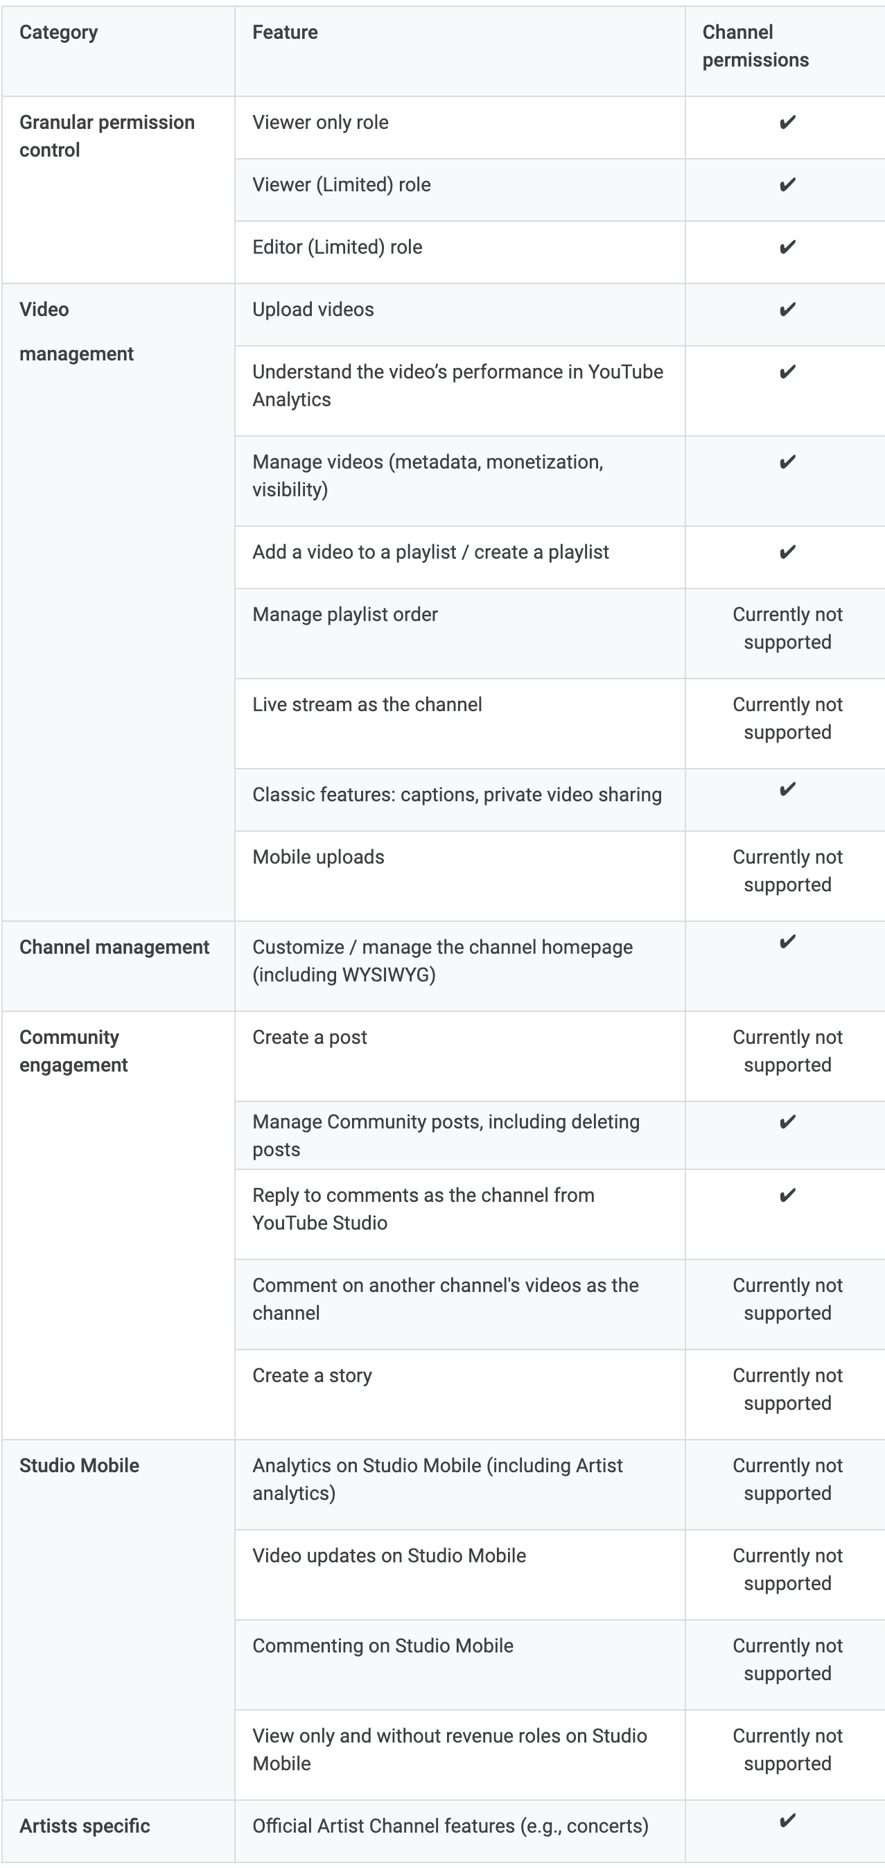The width and height of the screenshot is (885, 1868).
Task: Click checkmark for Official Artist Channel features
Action: tap(787, 1820)
